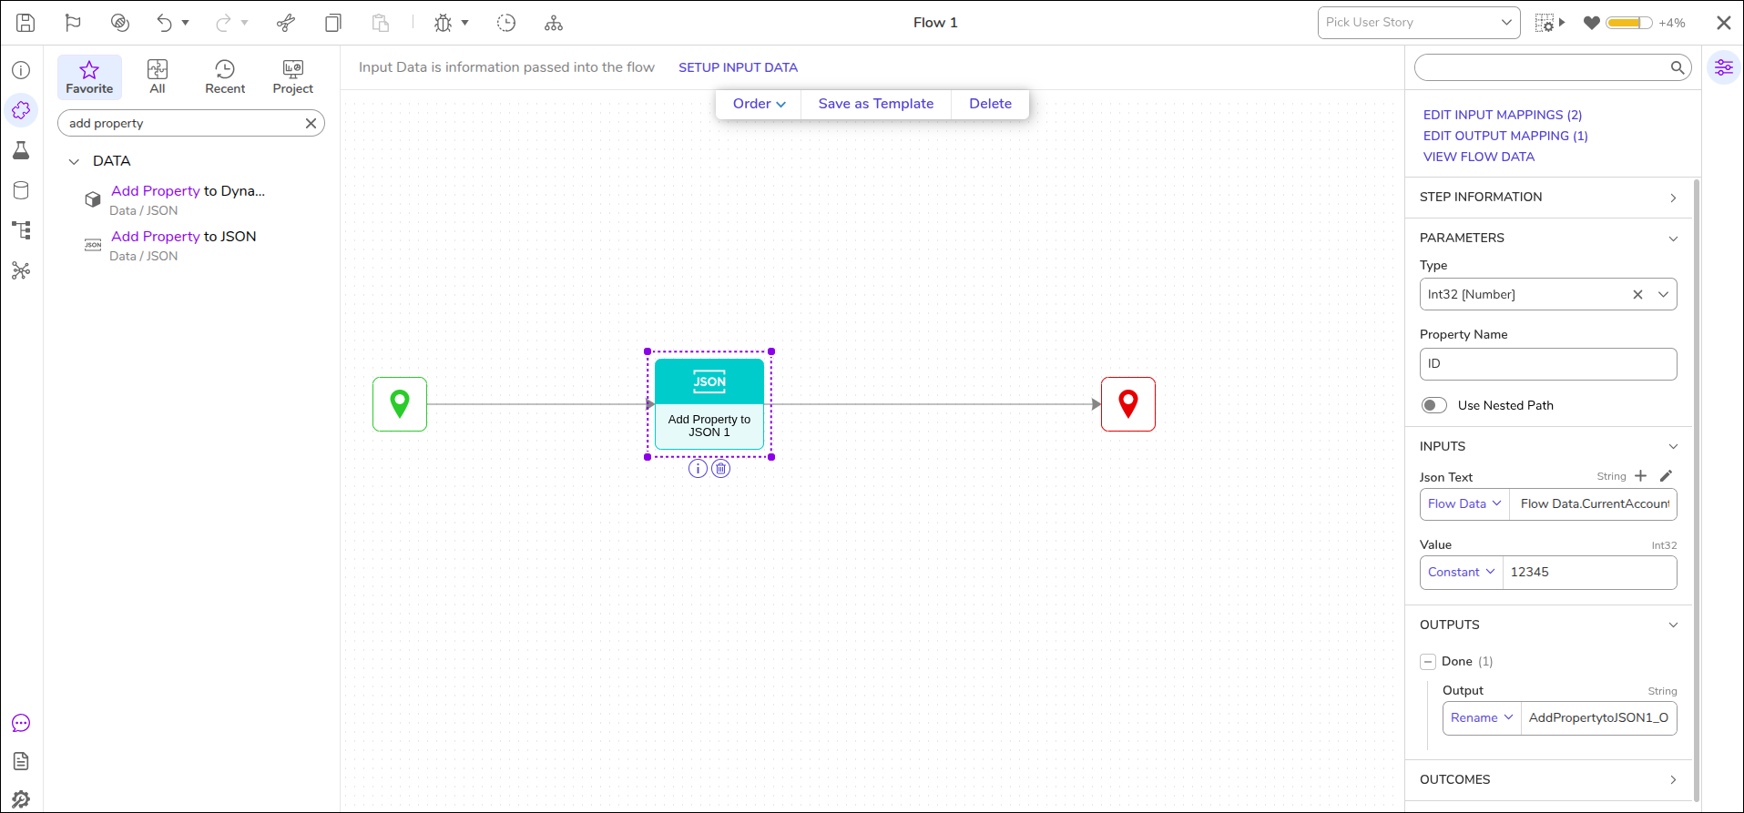
Task: Click the Undo arrow icon
Action: (x=164, y=23)
